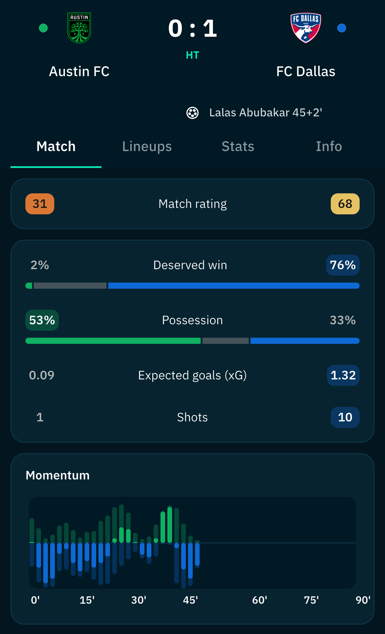Switch to the Stats tab
This screenshot has height=634, width=385.
pos(238,146)
